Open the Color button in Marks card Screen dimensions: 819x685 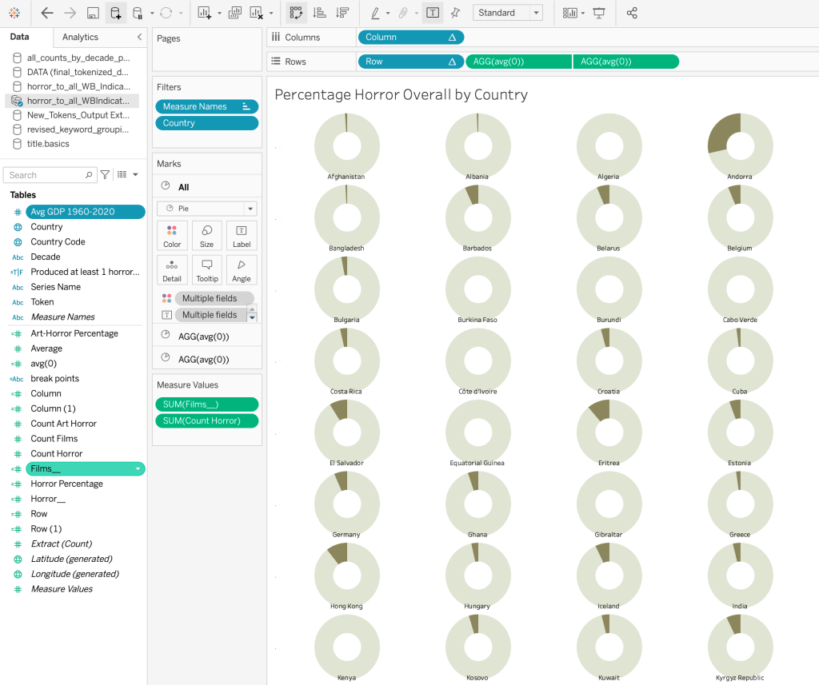tap(172, 236)
